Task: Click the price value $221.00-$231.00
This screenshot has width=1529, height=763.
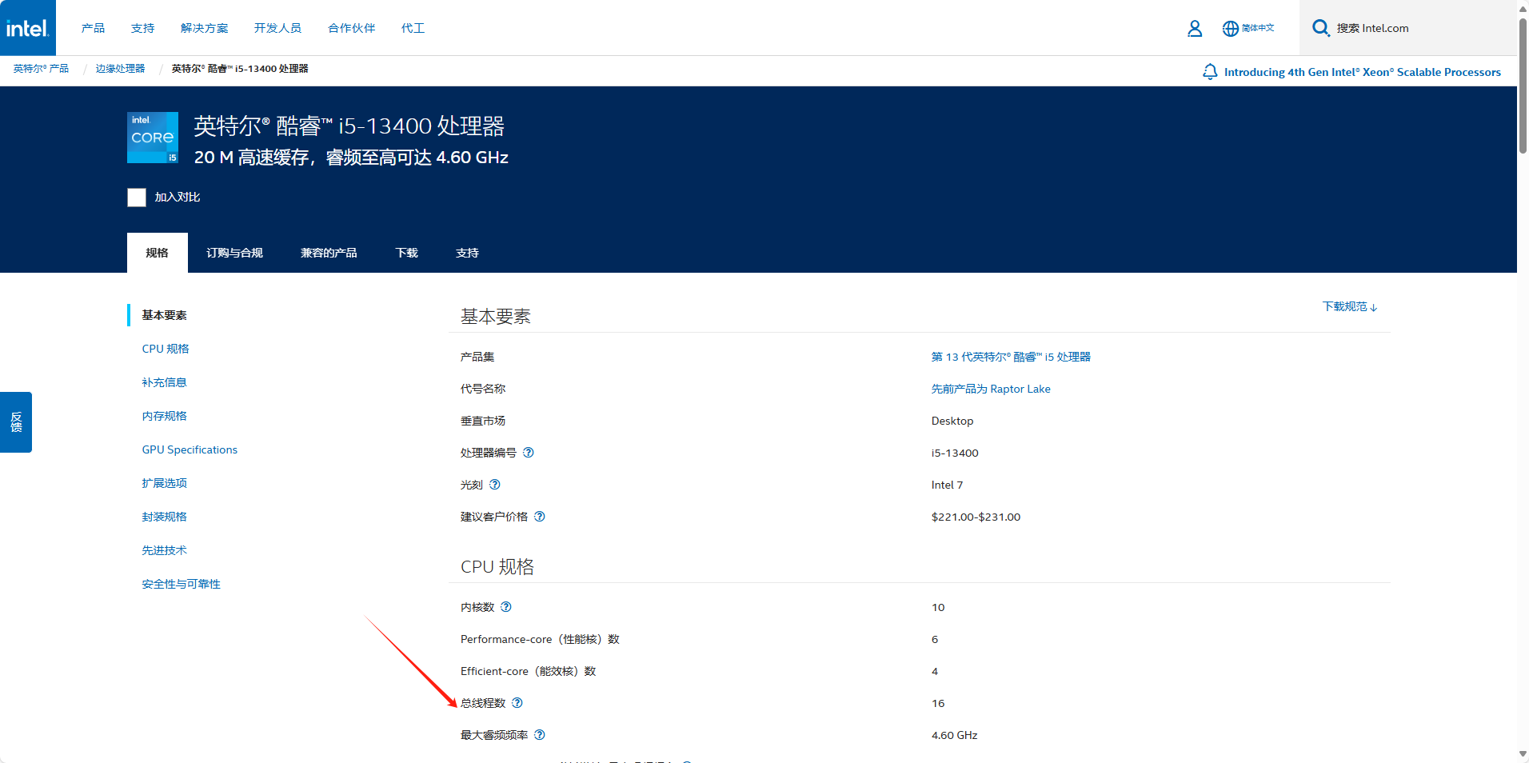Action: (x=976, y=517)
